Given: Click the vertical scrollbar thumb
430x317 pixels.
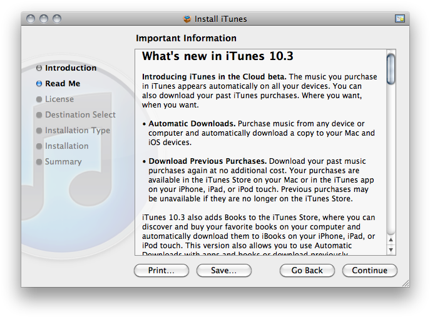Looking at the screenshot, I should coord(391,69).
